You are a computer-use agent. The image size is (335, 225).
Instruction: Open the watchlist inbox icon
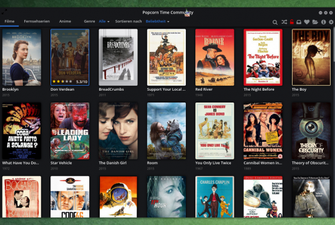(299, 22)
